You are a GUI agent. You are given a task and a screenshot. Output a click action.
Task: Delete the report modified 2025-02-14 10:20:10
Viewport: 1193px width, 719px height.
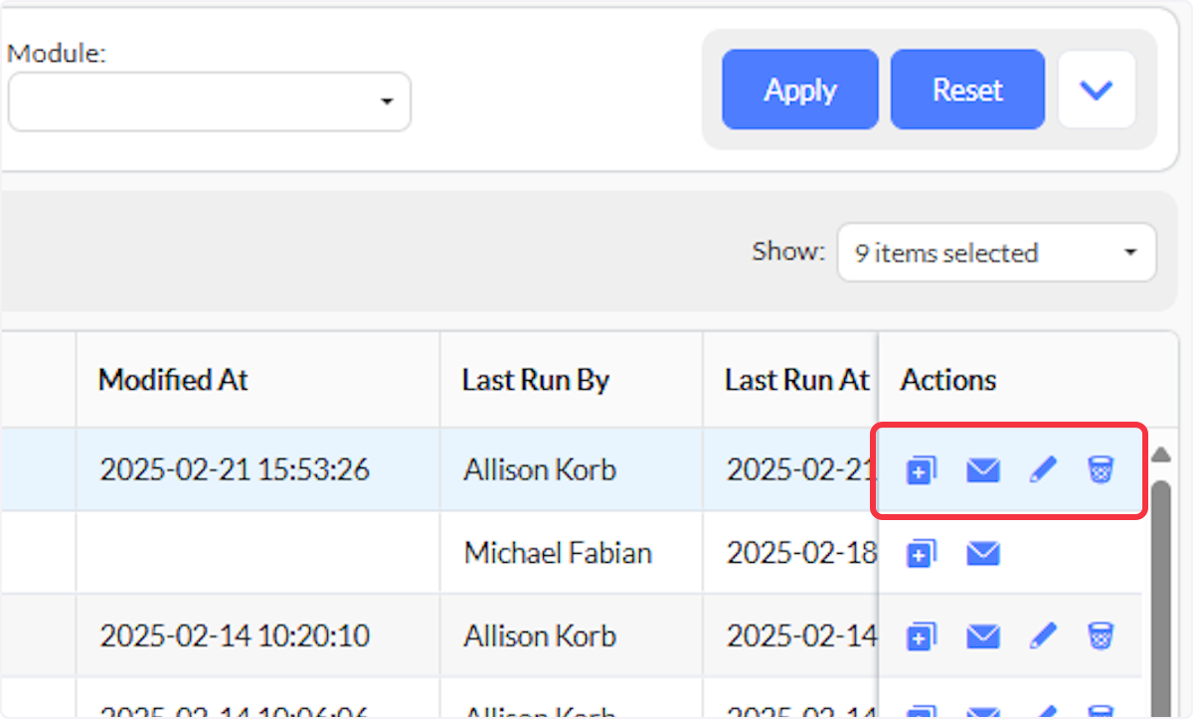(1101, 634)
